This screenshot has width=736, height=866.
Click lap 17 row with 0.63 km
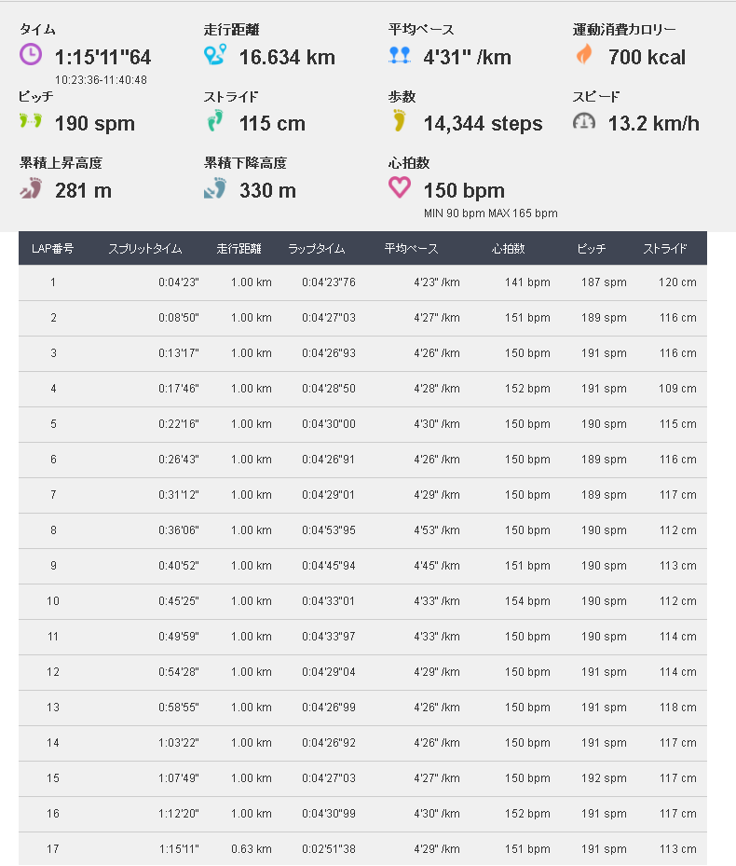362,849
